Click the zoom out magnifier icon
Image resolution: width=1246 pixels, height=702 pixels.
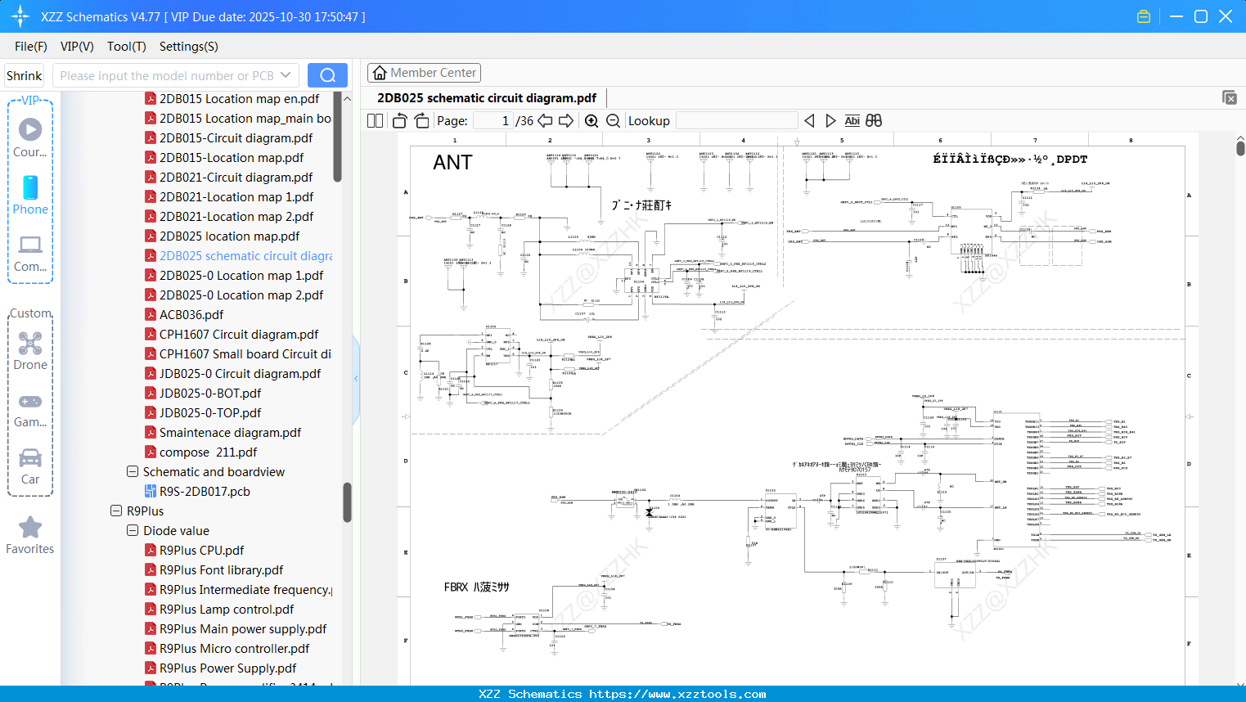[x=613, y=121]
